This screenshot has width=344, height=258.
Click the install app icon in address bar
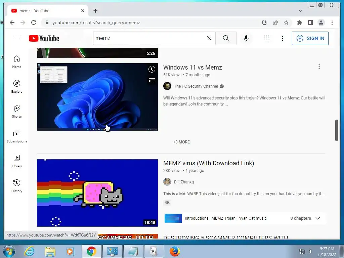coord(265,23)
